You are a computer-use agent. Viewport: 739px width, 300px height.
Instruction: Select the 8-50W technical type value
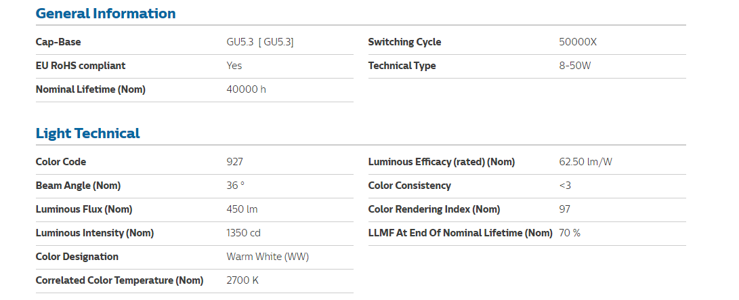[574, 66]
